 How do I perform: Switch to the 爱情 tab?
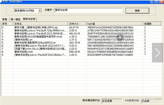(5, 19)
